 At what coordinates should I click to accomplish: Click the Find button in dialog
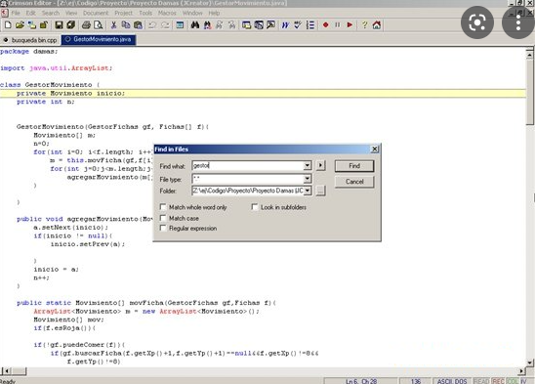click(x=354, y=166)
